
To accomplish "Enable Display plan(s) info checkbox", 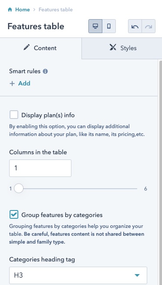I will click(14, 115).
